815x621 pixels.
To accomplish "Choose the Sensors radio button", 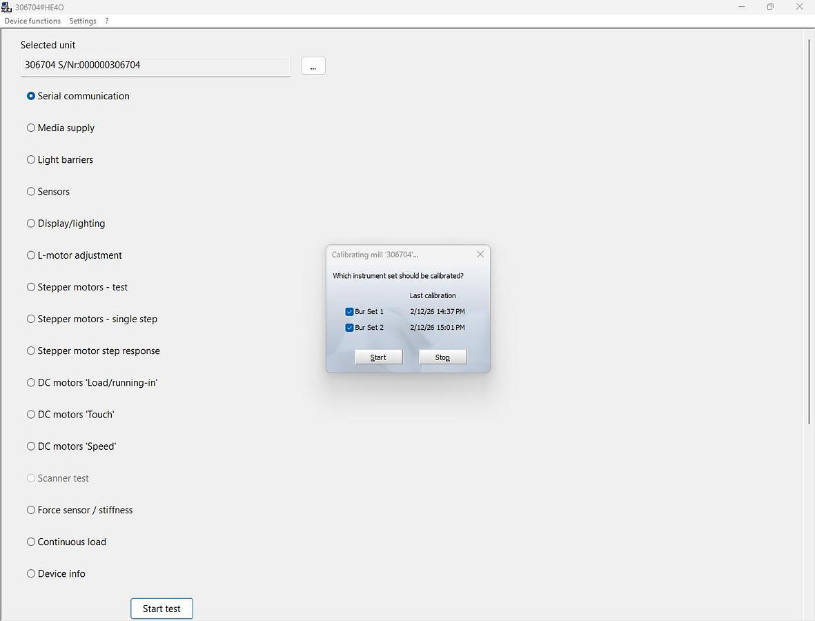I will pos(31,192).
